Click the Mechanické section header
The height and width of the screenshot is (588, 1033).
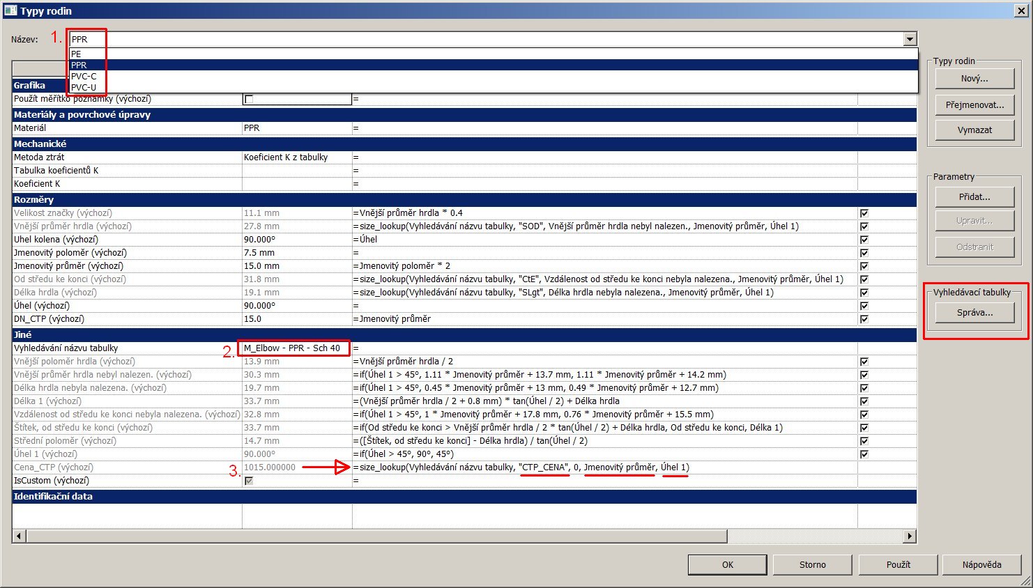point(464,144)
